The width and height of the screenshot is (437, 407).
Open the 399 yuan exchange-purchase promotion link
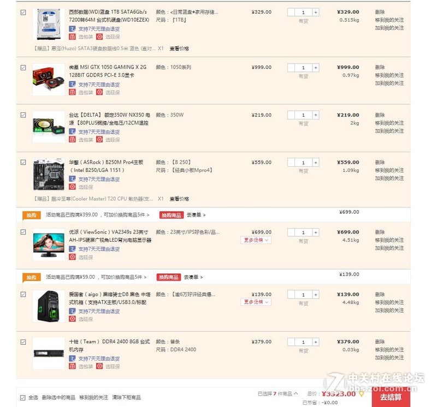point(98,214)
